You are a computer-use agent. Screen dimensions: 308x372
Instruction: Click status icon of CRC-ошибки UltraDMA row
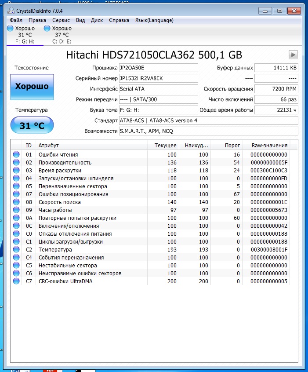(x=16, y=281)
